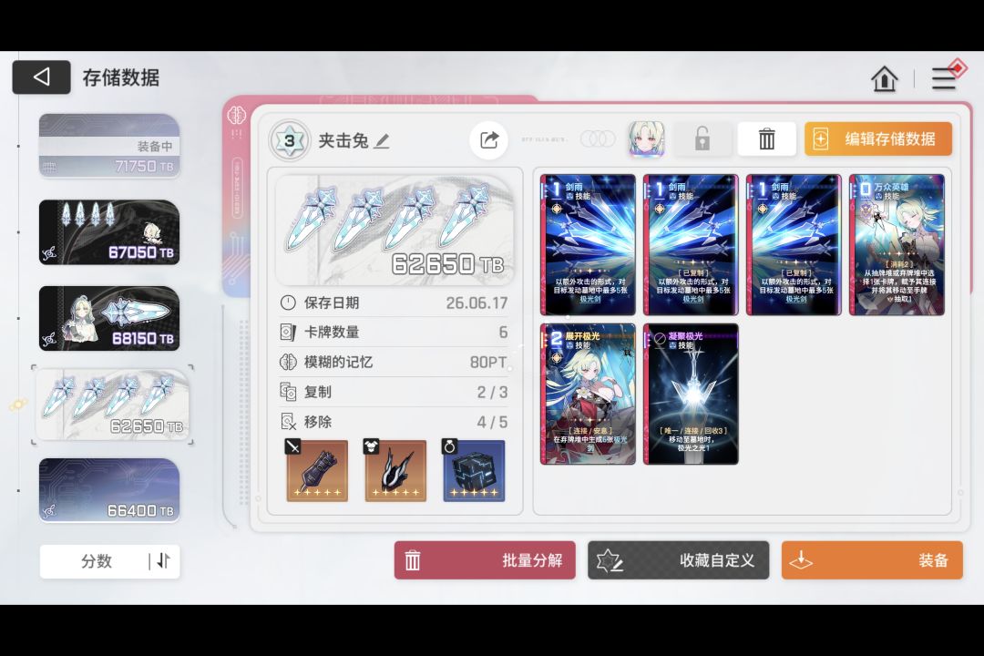Viewport: 984px width, 656px height.
Task: Select the 68150 TB save slot
Action: pyautogui.click(x=109, y=318)
